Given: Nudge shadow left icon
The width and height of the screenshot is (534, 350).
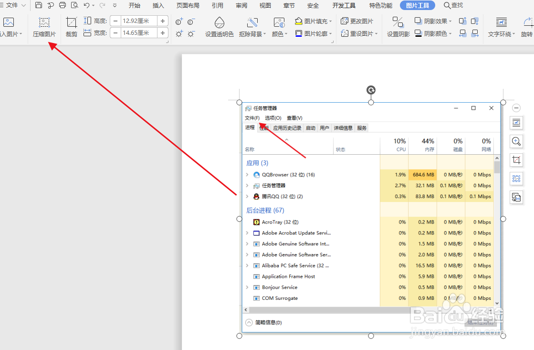Looking at the screenshot, I should click(462, 33).
